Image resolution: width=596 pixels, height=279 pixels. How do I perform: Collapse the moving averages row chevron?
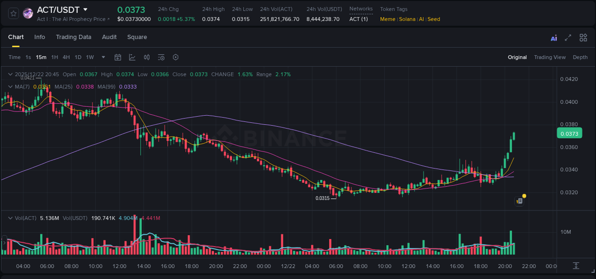point(10,87)
